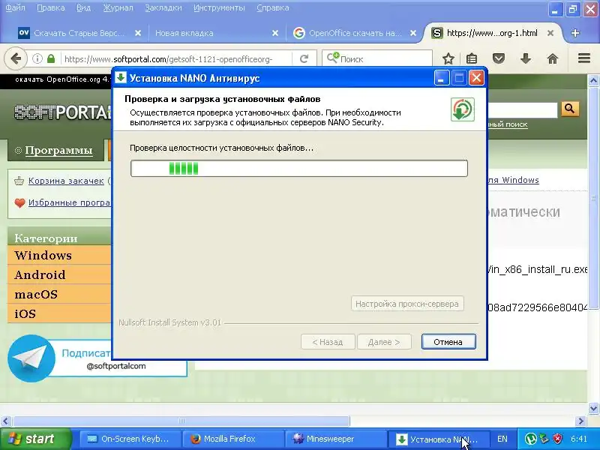Open the Pocket icon in toolbar
600x450 pixels.
[499, 59]
